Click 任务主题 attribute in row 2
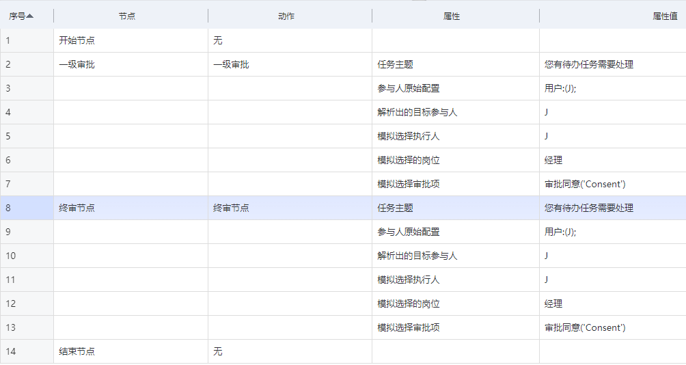Image resolution: width=686 pixels, height=365 pixels. click(x=395, y=65)
